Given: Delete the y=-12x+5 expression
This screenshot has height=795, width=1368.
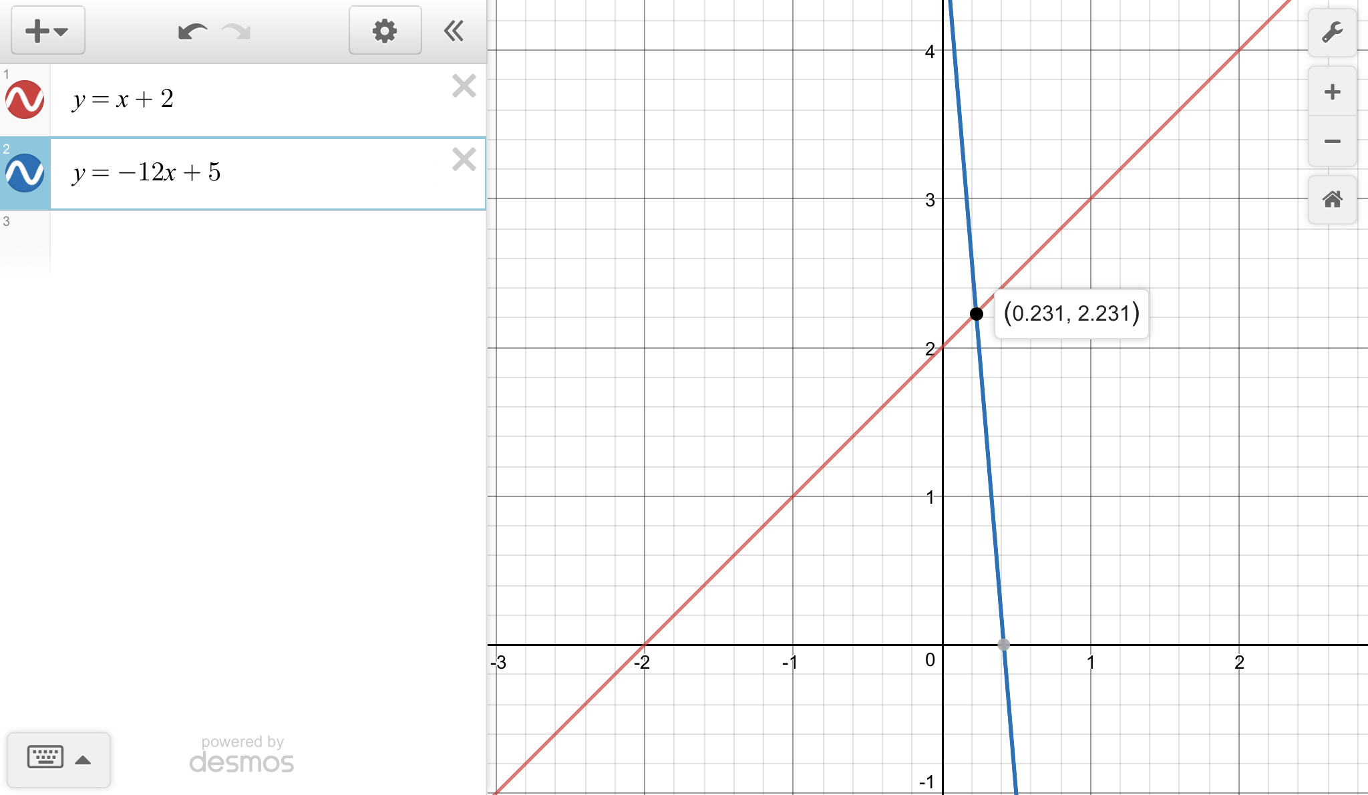Looking at the screenshot, I should click(464, 160).
